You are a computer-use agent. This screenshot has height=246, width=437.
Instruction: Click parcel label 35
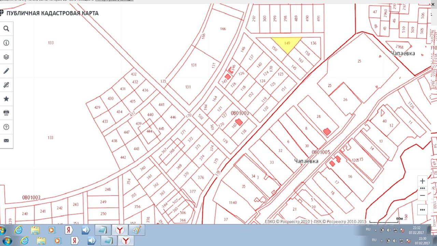tap(243, 186)
